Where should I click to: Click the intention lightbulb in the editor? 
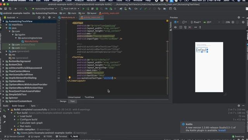point(70,77)
